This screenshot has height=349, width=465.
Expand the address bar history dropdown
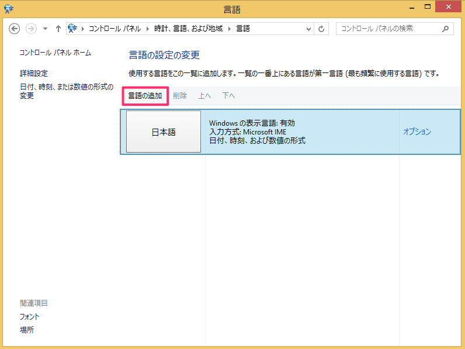pos(308,29)
